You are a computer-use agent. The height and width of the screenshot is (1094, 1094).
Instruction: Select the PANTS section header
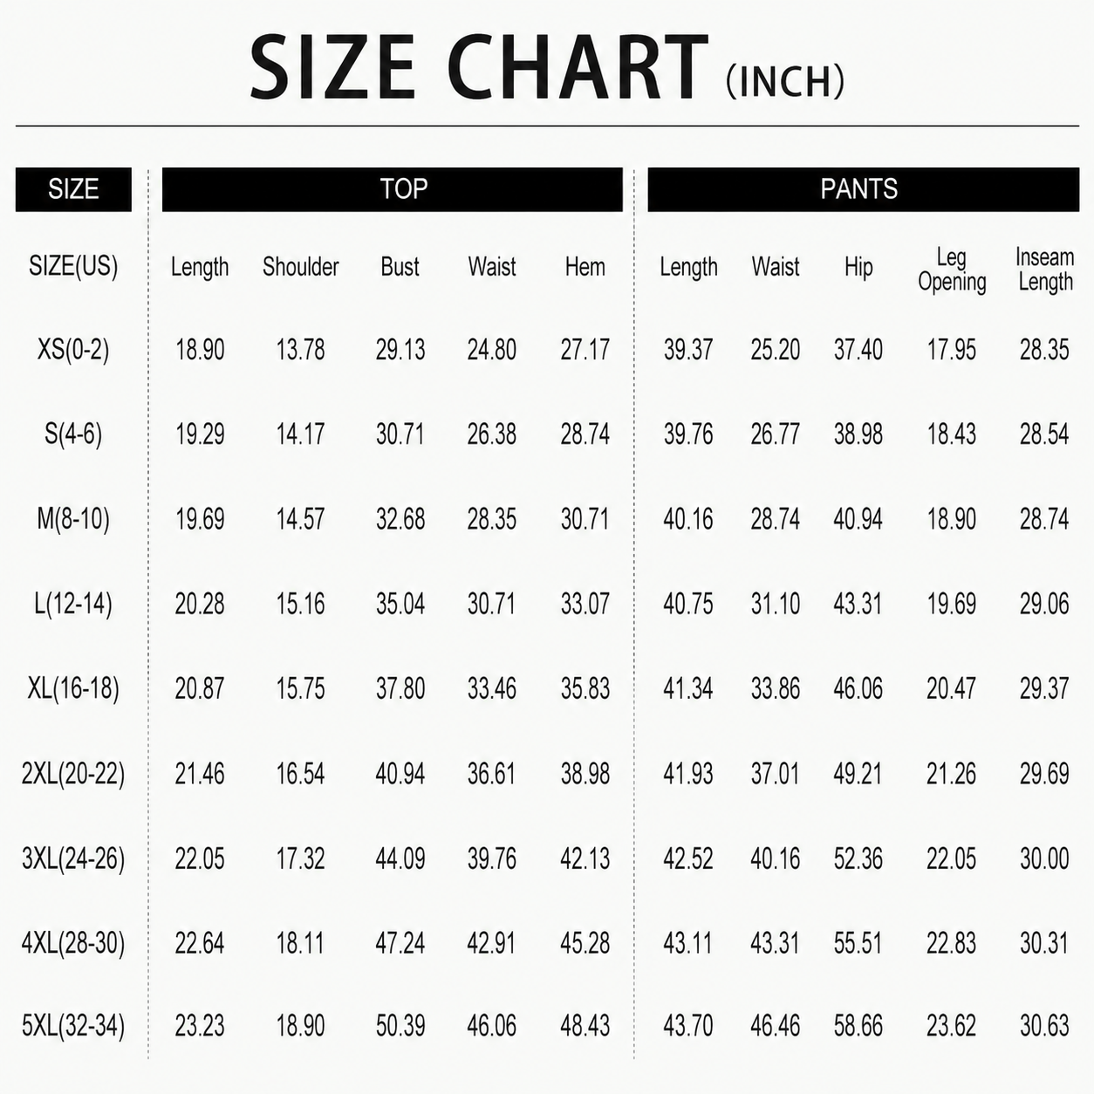pos(863,189)
